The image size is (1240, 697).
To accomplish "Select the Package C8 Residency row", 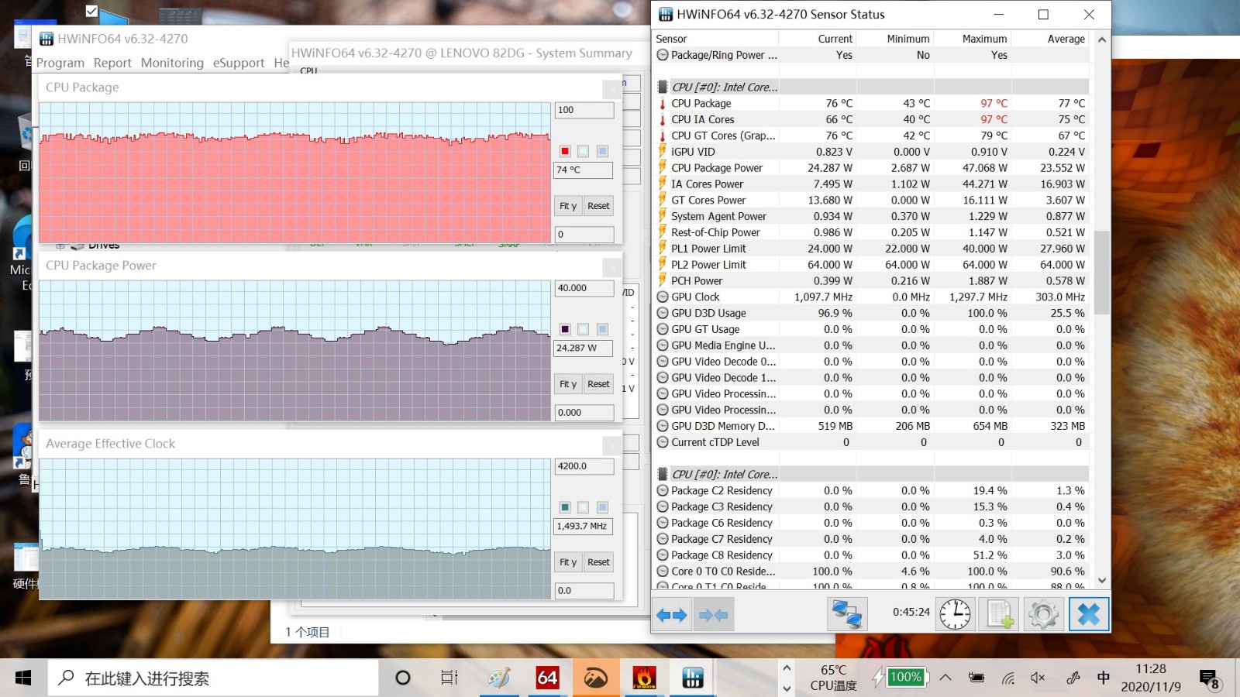I will coord(871,555).
